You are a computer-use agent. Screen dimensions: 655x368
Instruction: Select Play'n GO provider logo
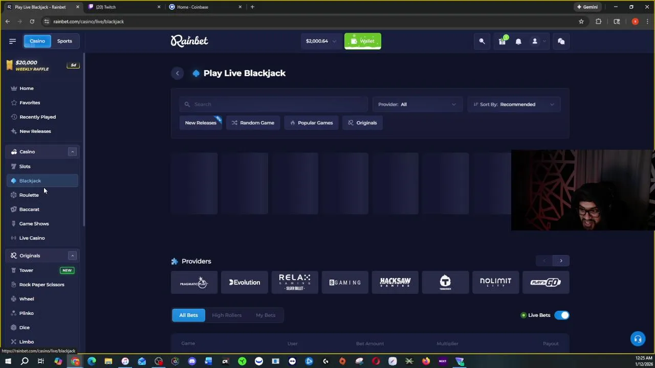(545, 282)
